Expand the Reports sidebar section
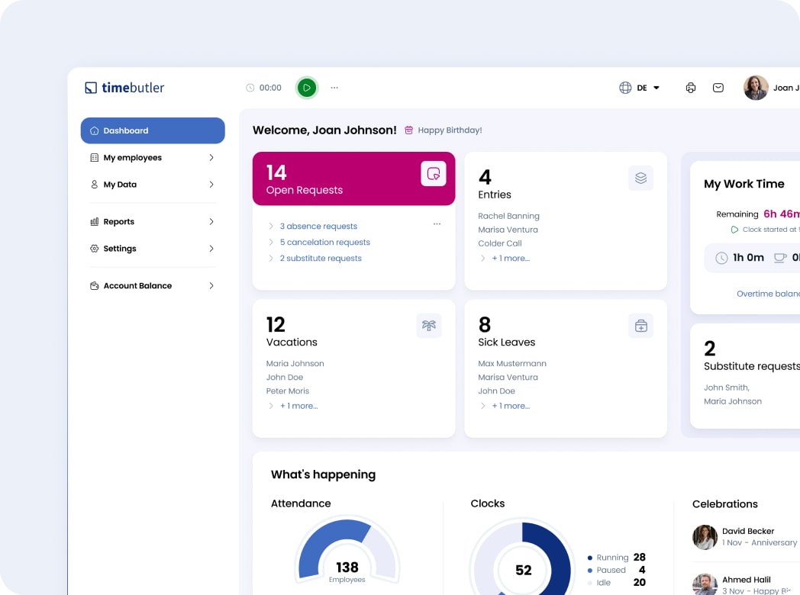Screen dimensions: 800x595 [153, 222]
